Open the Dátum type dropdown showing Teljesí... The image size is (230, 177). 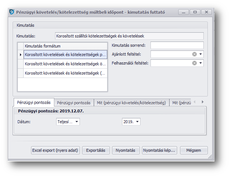click(77, 122)
